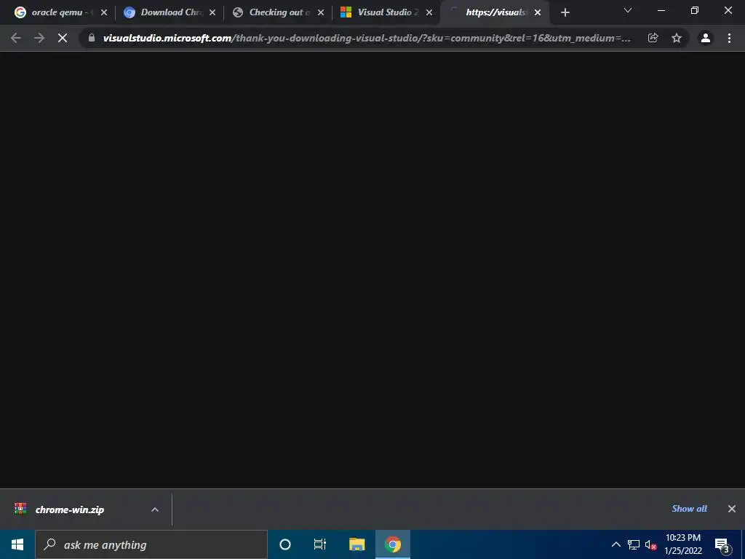Image resolution: width=745 pixels, height=559 pixels.
Task: Open Cortana circle icon
Action: (x=285, y=544)
